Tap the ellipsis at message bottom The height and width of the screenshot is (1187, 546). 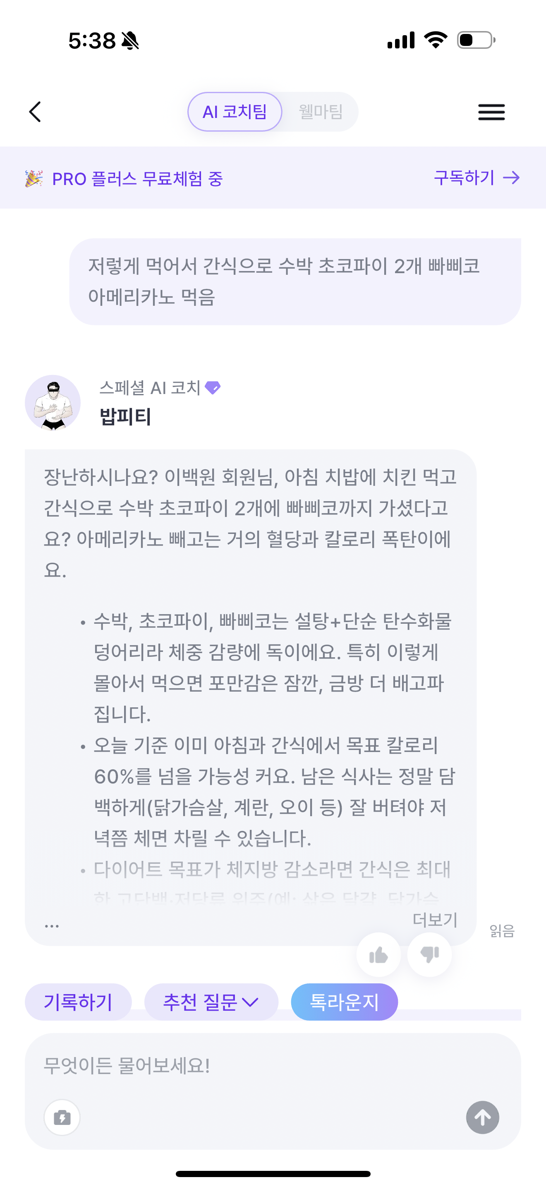click(x=52, y=926)
